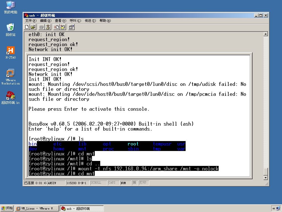Open the 帮助(H) menu

point(105,21)
